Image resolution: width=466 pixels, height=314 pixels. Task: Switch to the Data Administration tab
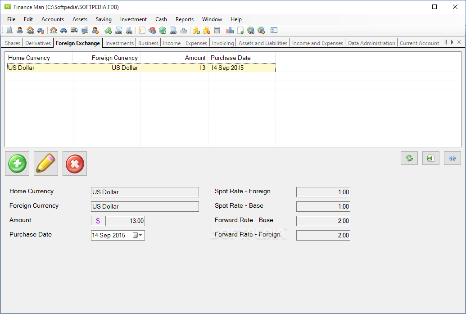click(371, 43)
